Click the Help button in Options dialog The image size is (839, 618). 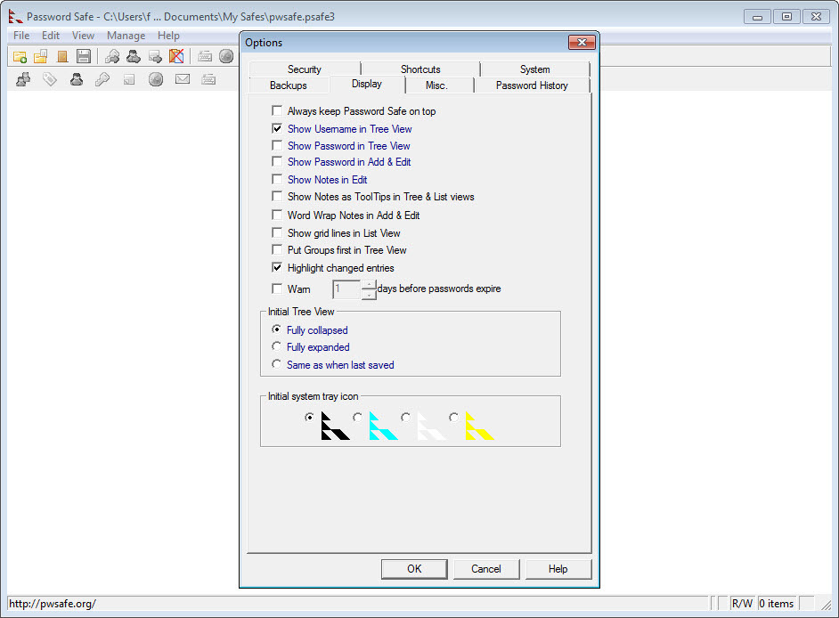click(x=558, y=569)
